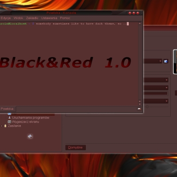Click inside the terminal after the typed command
Viewport: 177px width, 177px height.
coord(128,24)
